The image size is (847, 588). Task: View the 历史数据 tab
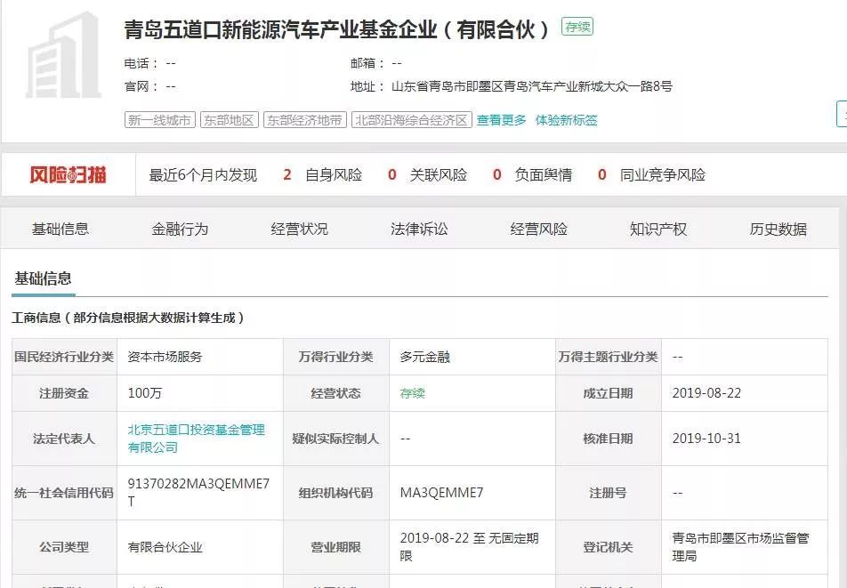tap(777, 229)
